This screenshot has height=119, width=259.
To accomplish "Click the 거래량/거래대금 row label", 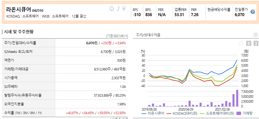I will click(16, 69).
